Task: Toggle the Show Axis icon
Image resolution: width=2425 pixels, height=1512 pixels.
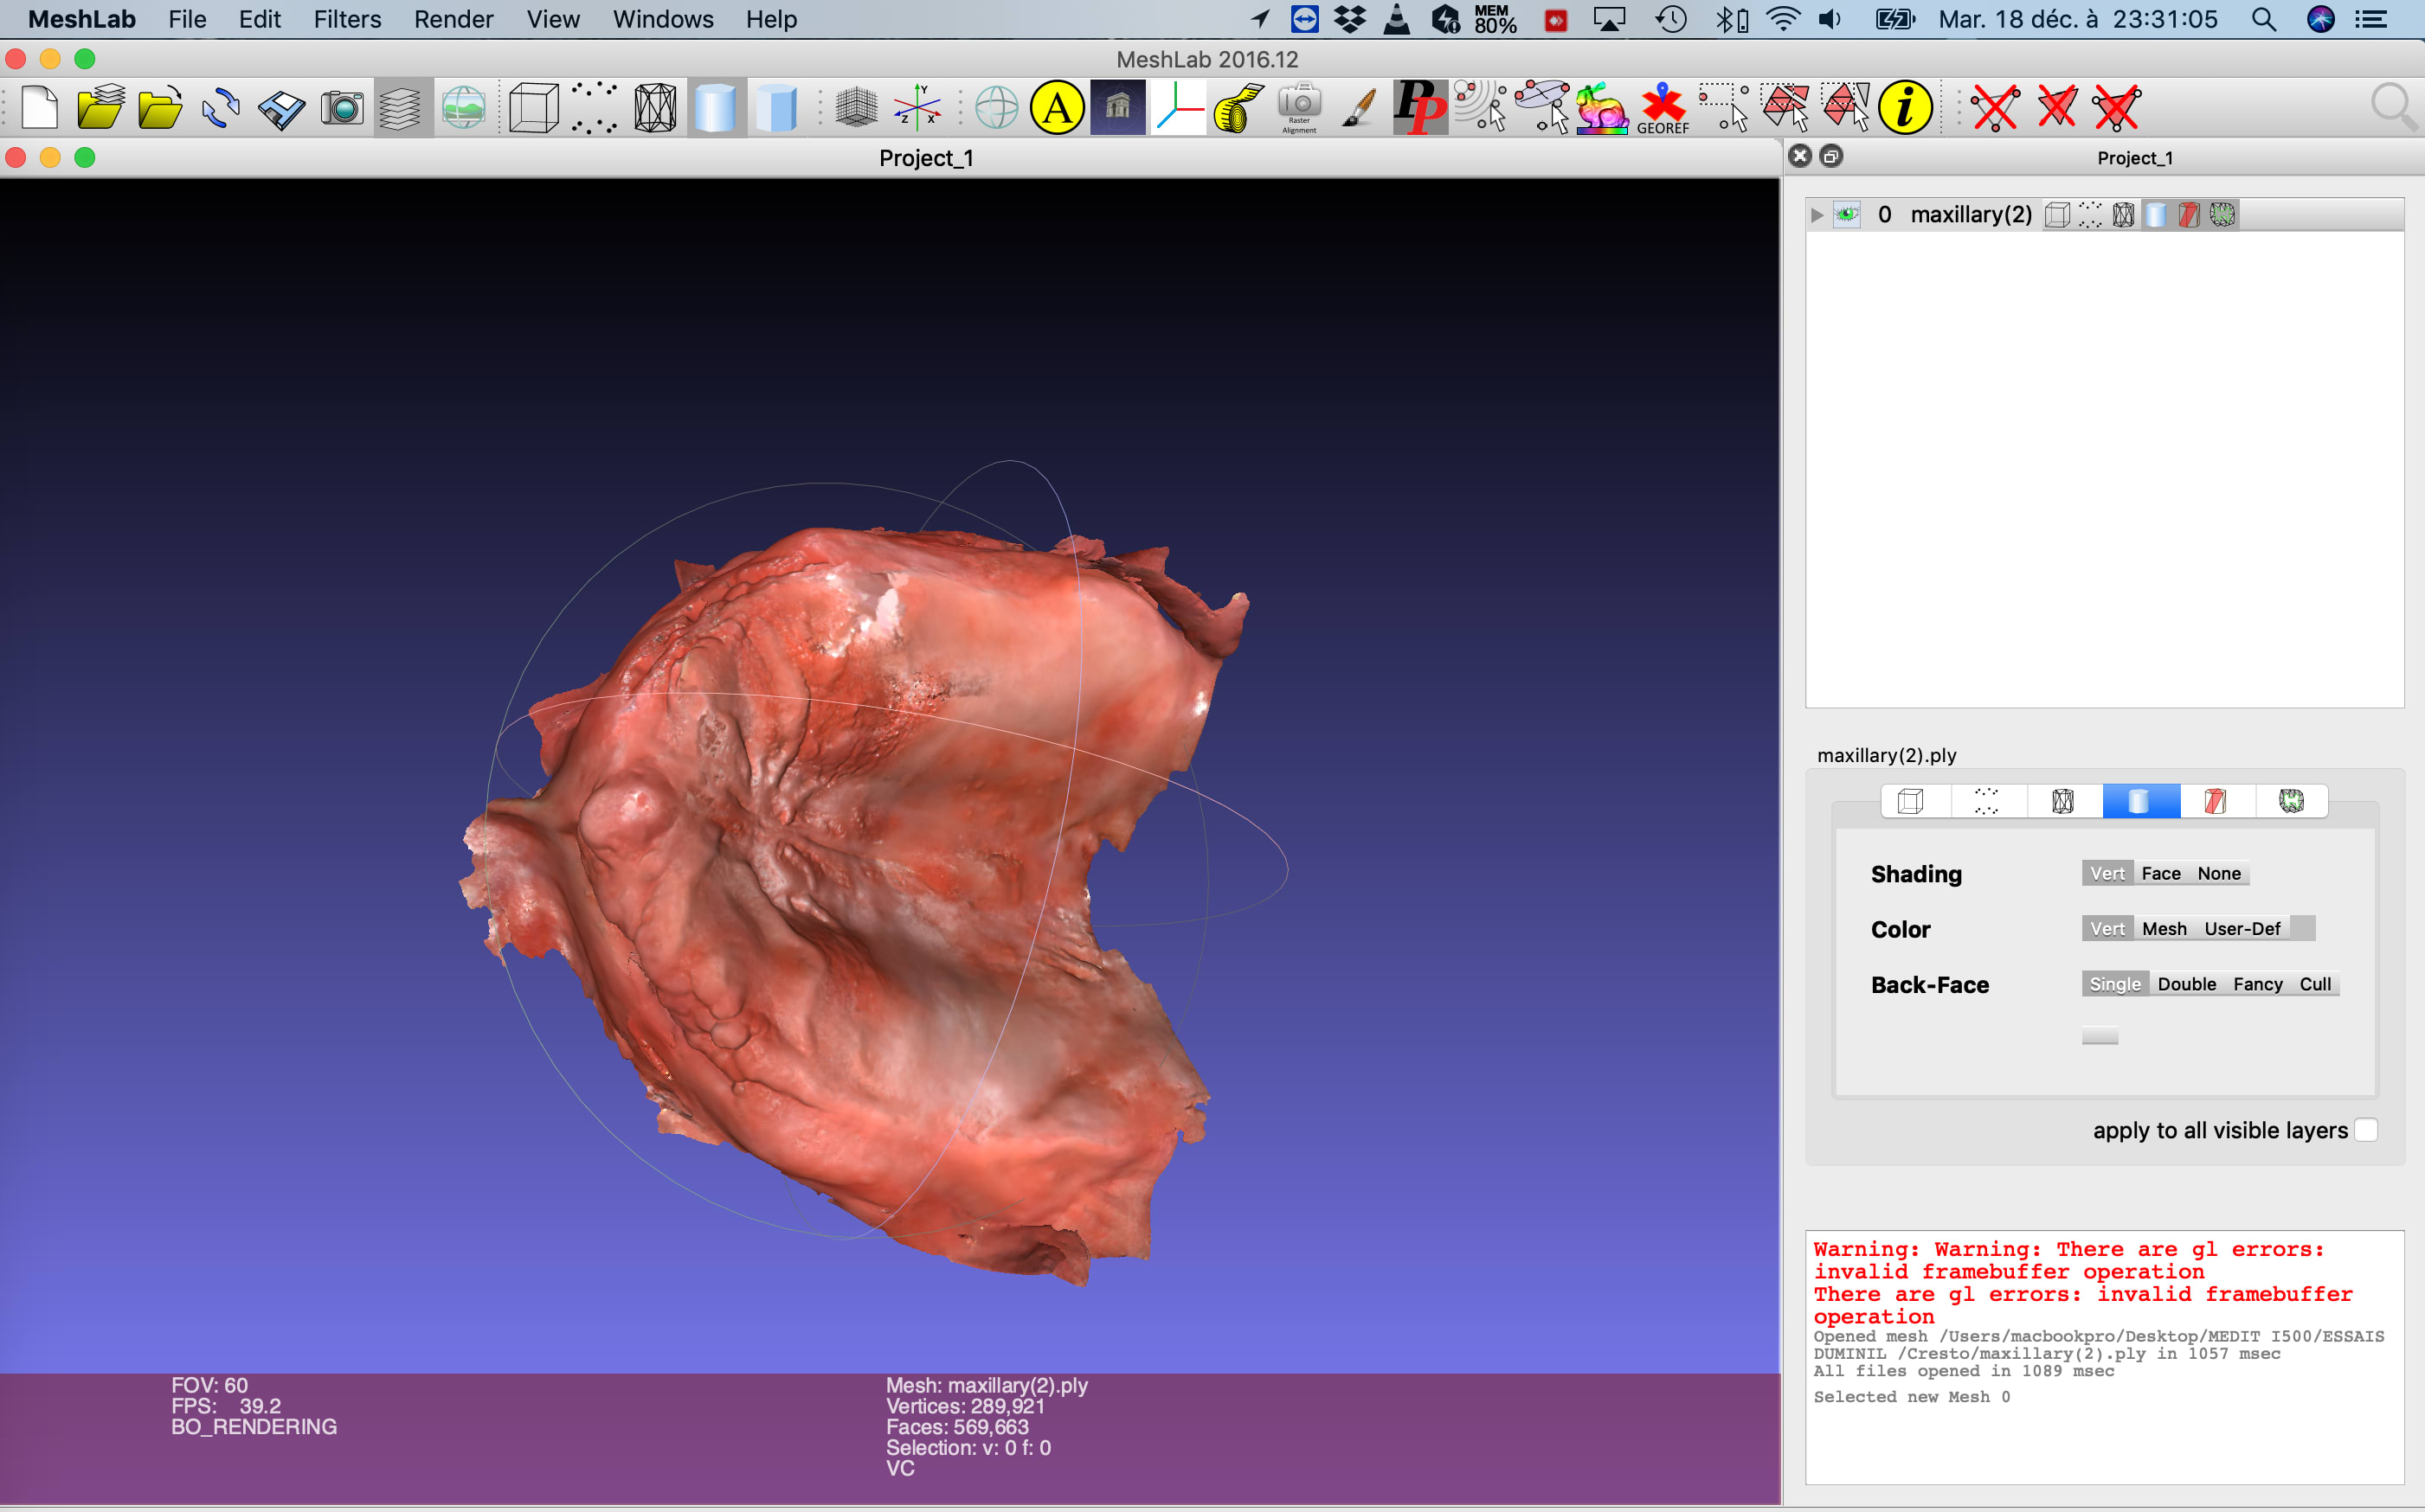Action: coord(917,107)
